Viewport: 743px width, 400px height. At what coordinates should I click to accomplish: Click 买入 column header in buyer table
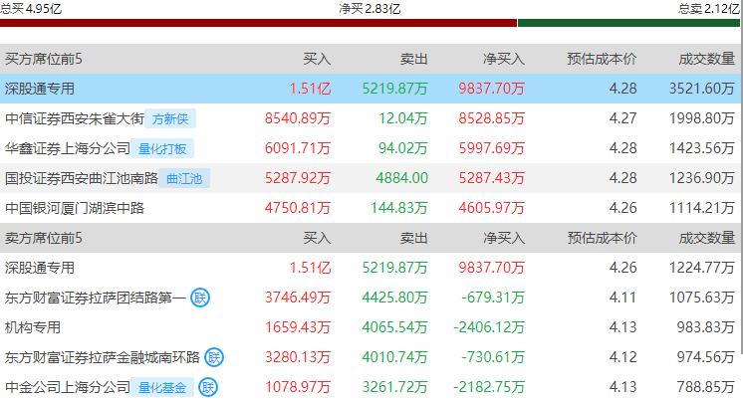coord(317,59)
